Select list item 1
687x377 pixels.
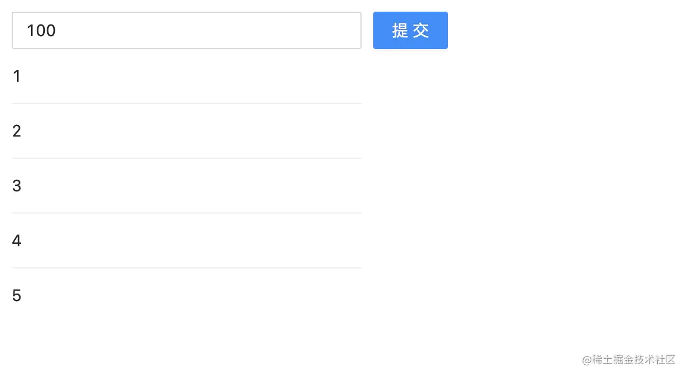16,76
